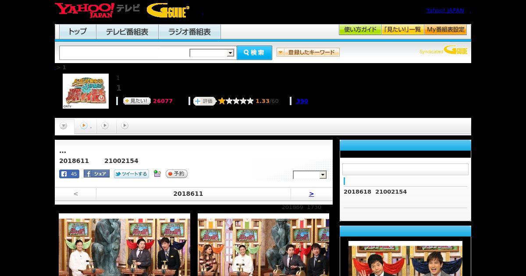Go to the previous date with < arrow
The image size is (526, 276).
click(76, 194)
